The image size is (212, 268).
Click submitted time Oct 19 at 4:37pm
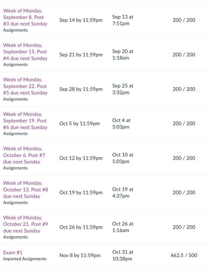tap(123, 192)
